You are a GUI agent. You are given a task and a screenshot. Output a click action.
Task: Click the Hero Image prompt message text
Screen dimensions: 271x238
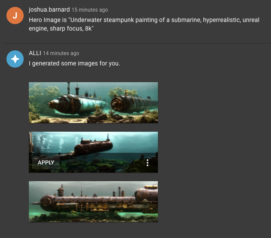coord(144,24)
